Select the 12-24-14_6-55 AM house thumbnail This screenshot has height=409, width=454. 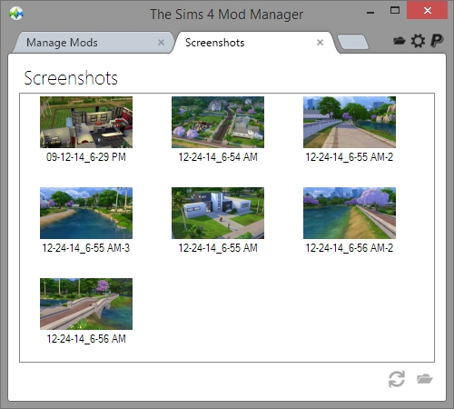(218, 213)
